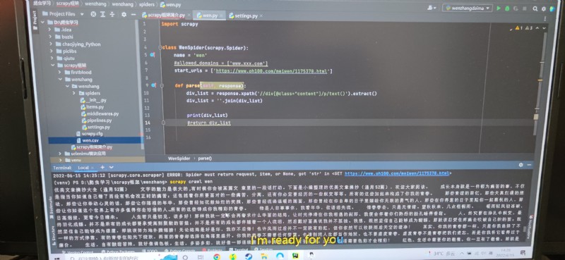Close the settings.py editor tab

[x=261, y=16]
